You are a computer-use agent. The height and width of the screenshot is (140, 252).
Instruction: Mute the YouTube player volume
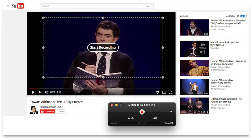[46, 92]
